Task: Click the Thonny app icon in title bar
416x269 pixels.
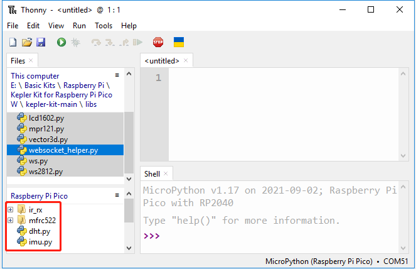Action: [x=12, y=10]
